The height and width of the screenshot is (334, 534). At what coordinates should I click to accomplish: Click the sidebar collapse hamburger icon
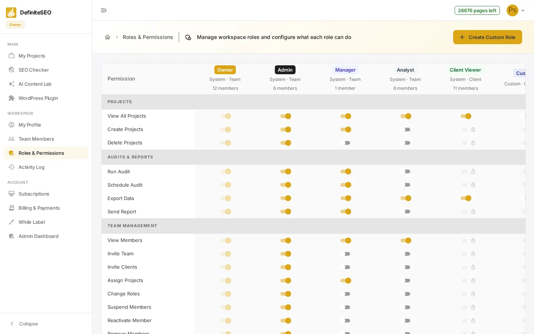(104, 10)
